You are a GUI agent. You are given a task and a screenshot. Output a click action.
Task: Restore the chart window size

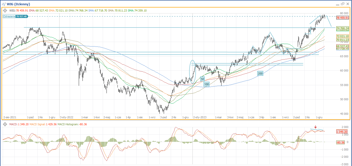coord(342,4)
